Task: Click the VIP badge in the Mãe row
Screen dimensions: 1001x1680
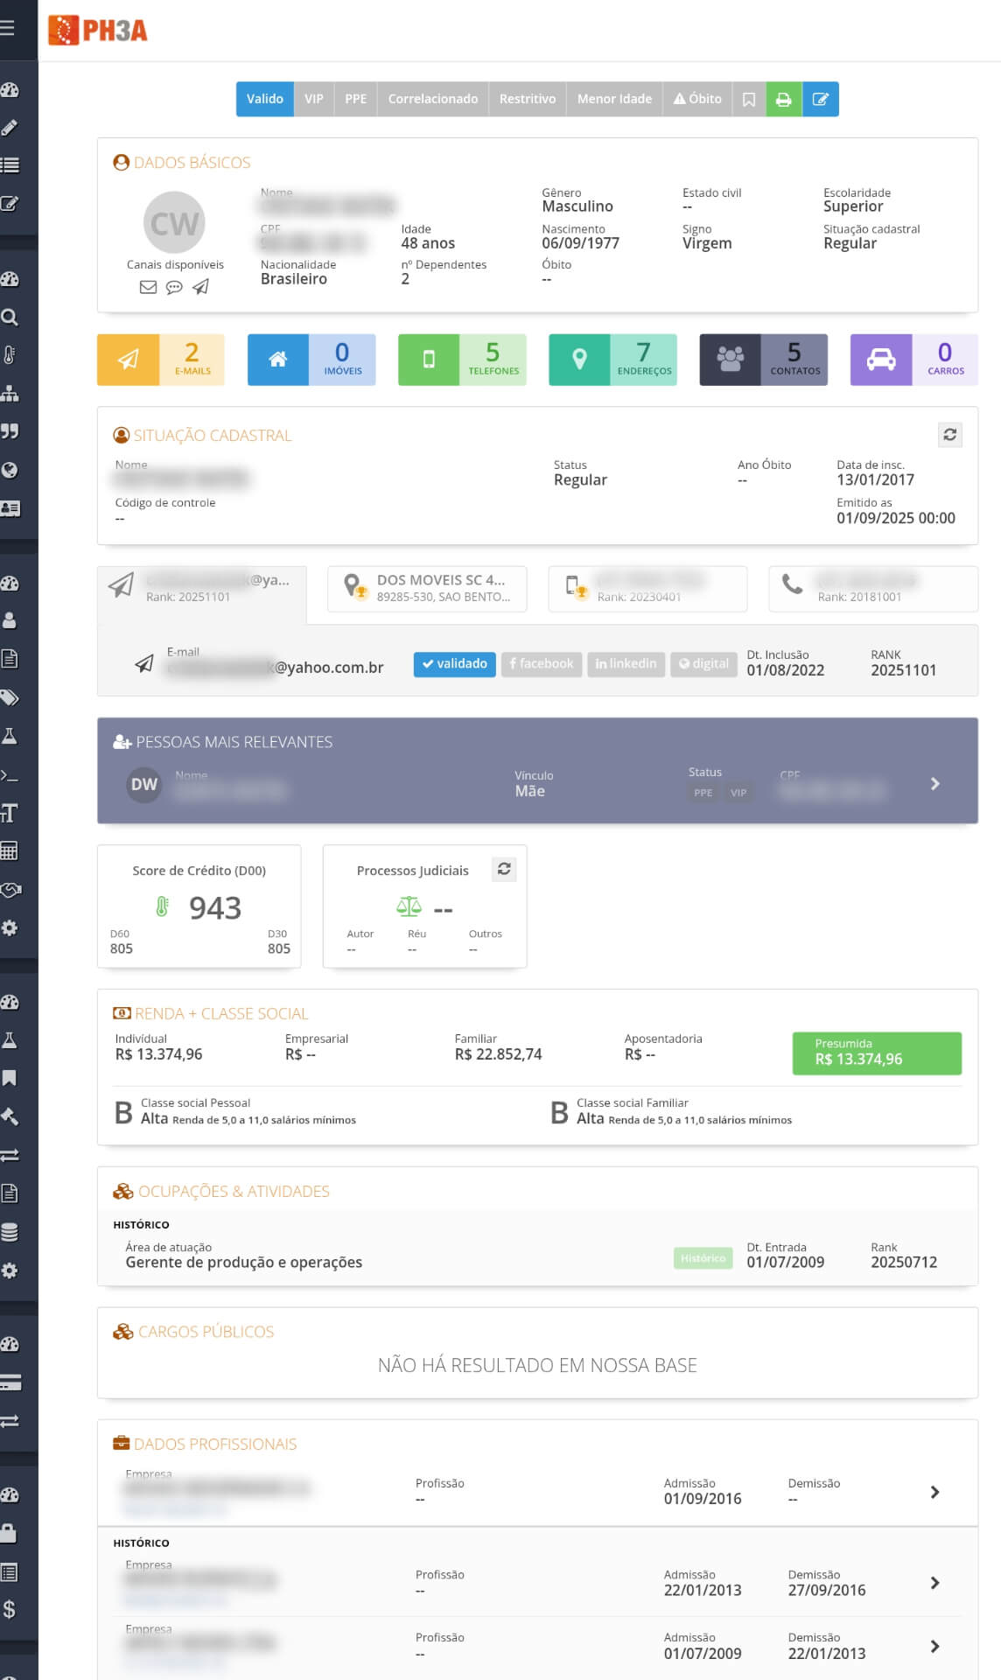Action: (738, 793)
